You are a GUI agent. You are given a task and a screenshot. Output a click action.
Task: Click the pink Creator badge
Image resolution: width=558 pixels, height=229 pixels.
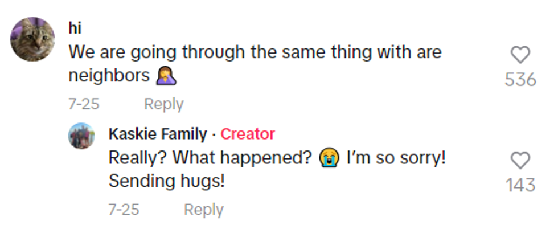click(x=248, y=134)
